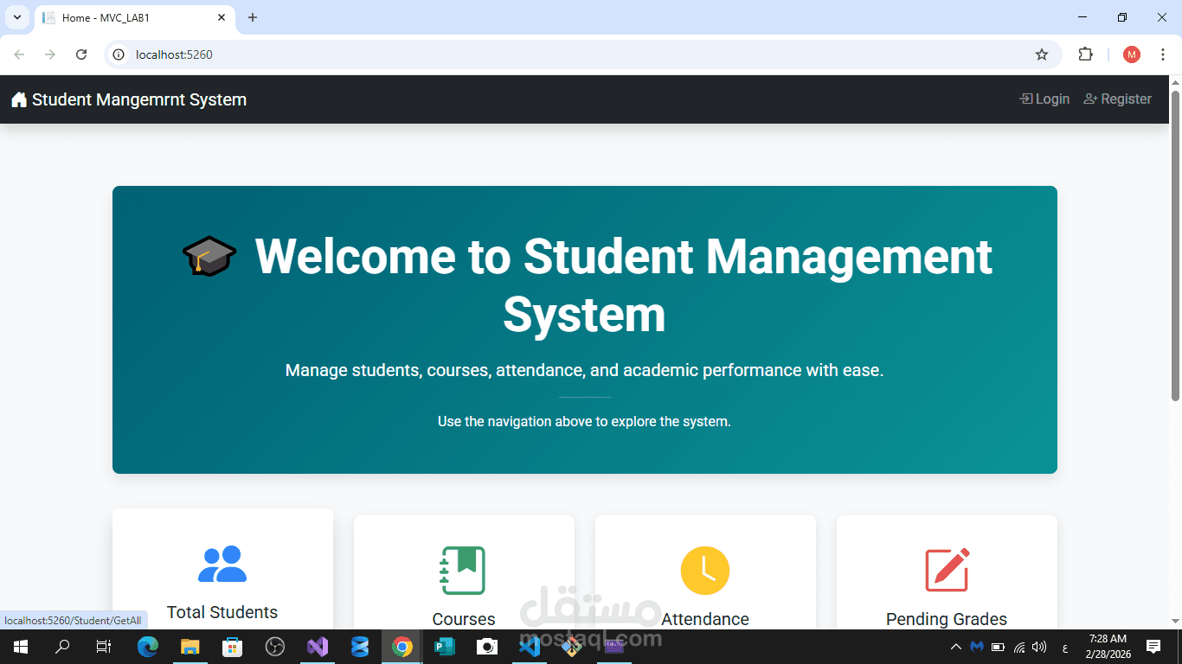Bookmark this page with the star icon
The height and width of the screenshot is (664, 1182).
tap(1041, 54)
